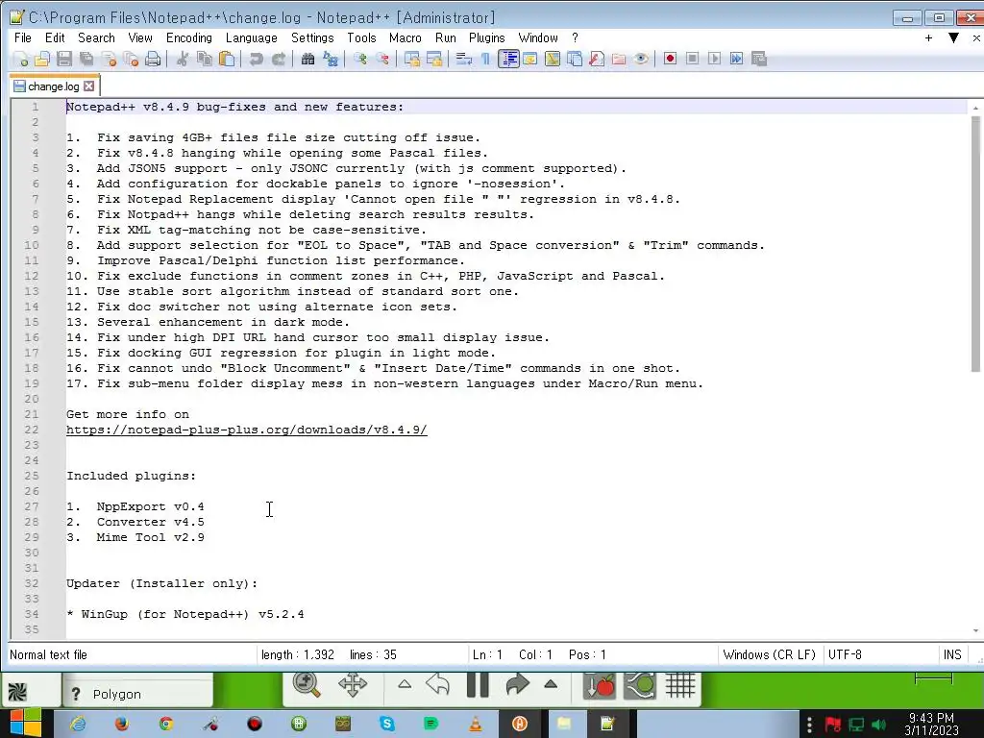Viewport: 984px width, 738px height.
Task: Click the Zoom Out toolbar icon
Action: pos(382,59)
